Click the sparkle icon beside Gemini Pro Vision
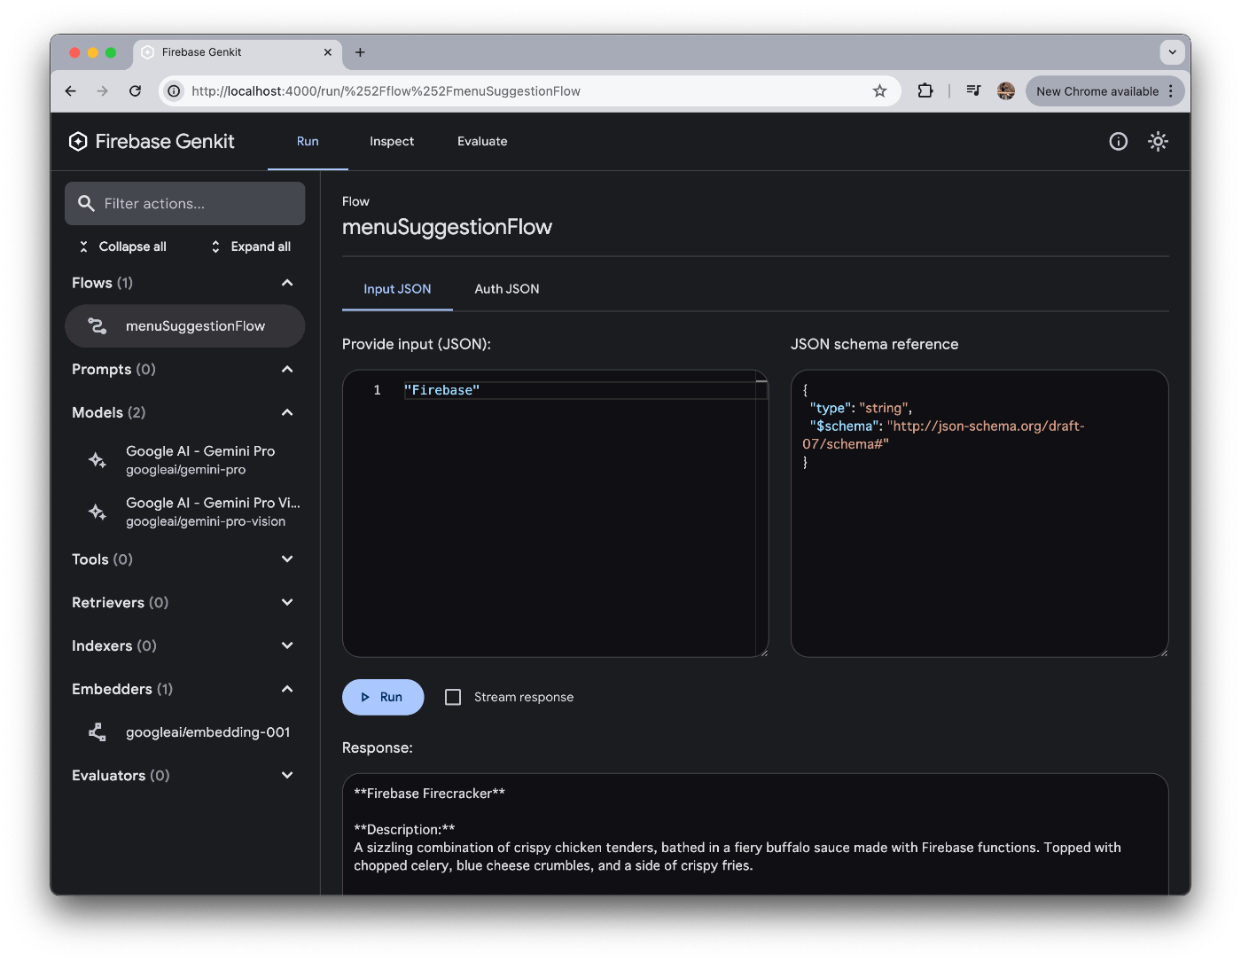This screenshot has width=1241, height=962. (x=98, y=512)
